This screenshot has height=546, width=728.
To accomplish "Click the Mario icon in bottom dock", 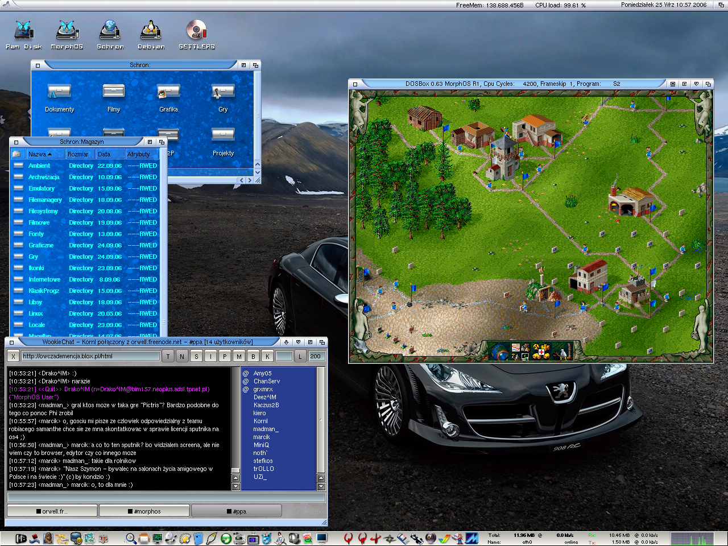I will 458,538.
